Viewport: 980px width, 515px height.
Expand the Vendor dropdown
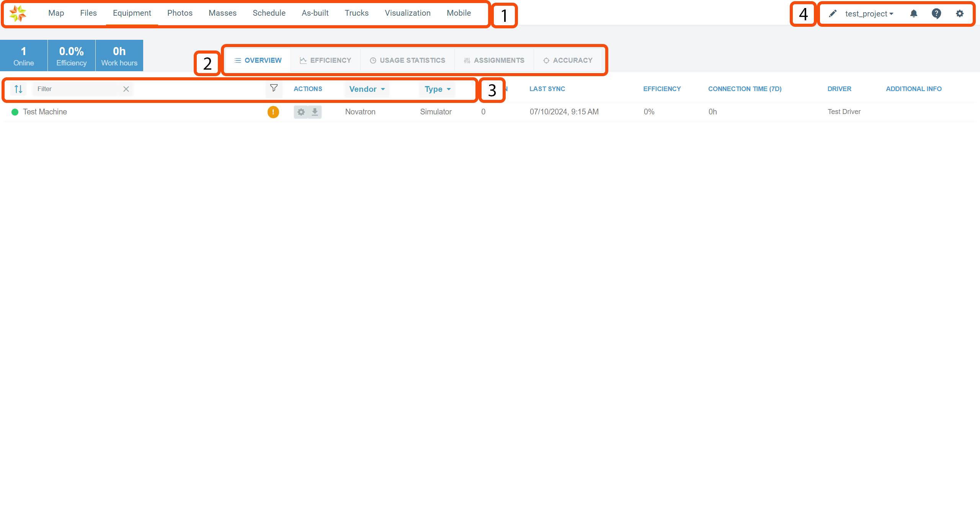coord(367,89)
